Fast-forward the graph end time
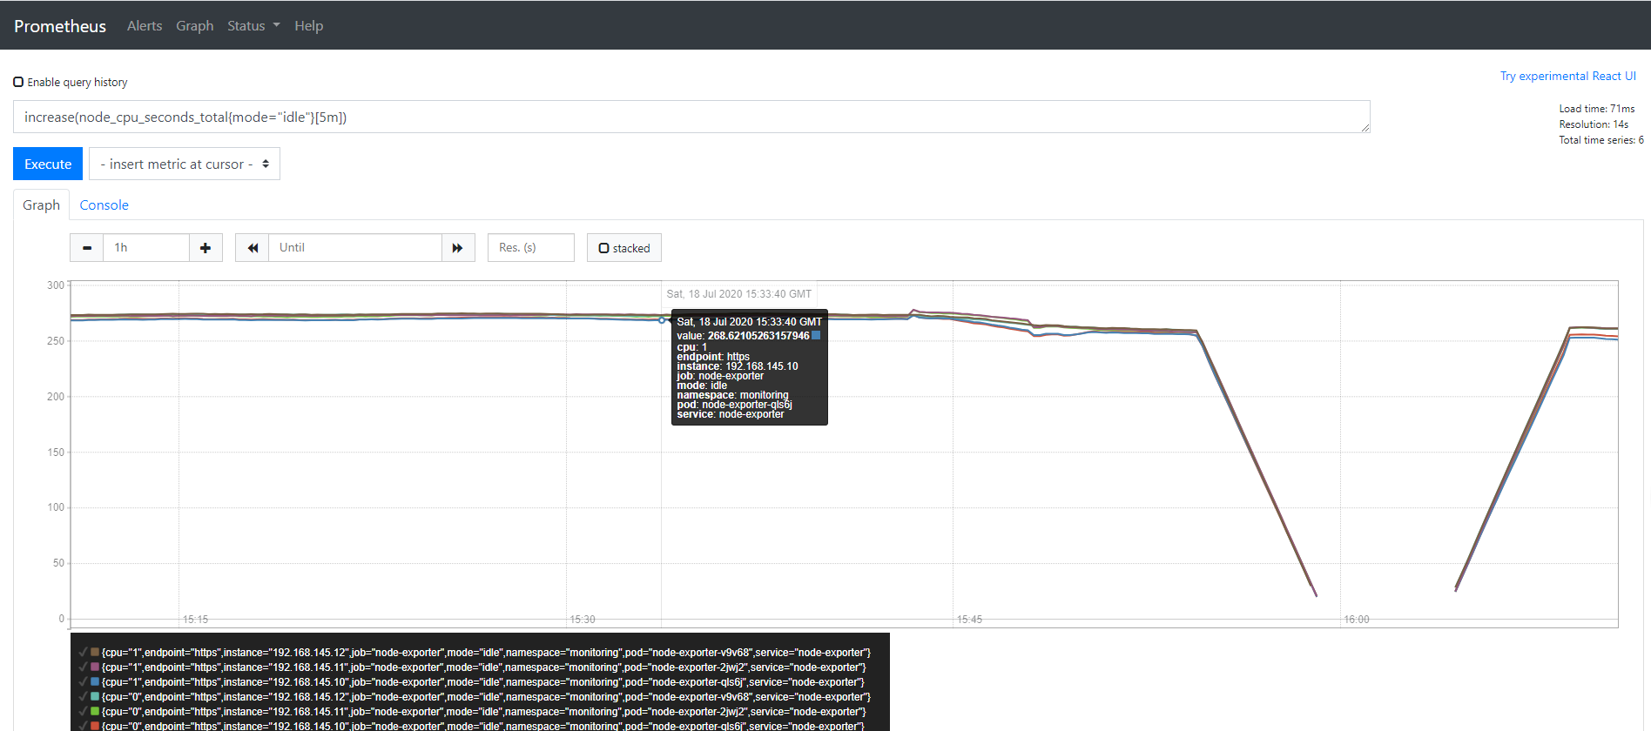 pos(458,248)
